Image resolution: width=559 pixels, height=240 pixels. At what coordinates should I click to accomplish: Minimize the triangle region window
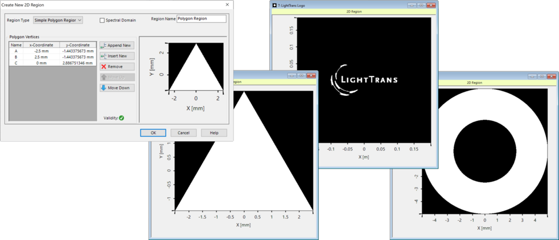(x=292, y=75)
